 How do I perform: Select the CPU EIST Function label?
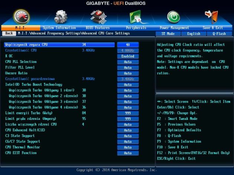[x=21, y=153]
